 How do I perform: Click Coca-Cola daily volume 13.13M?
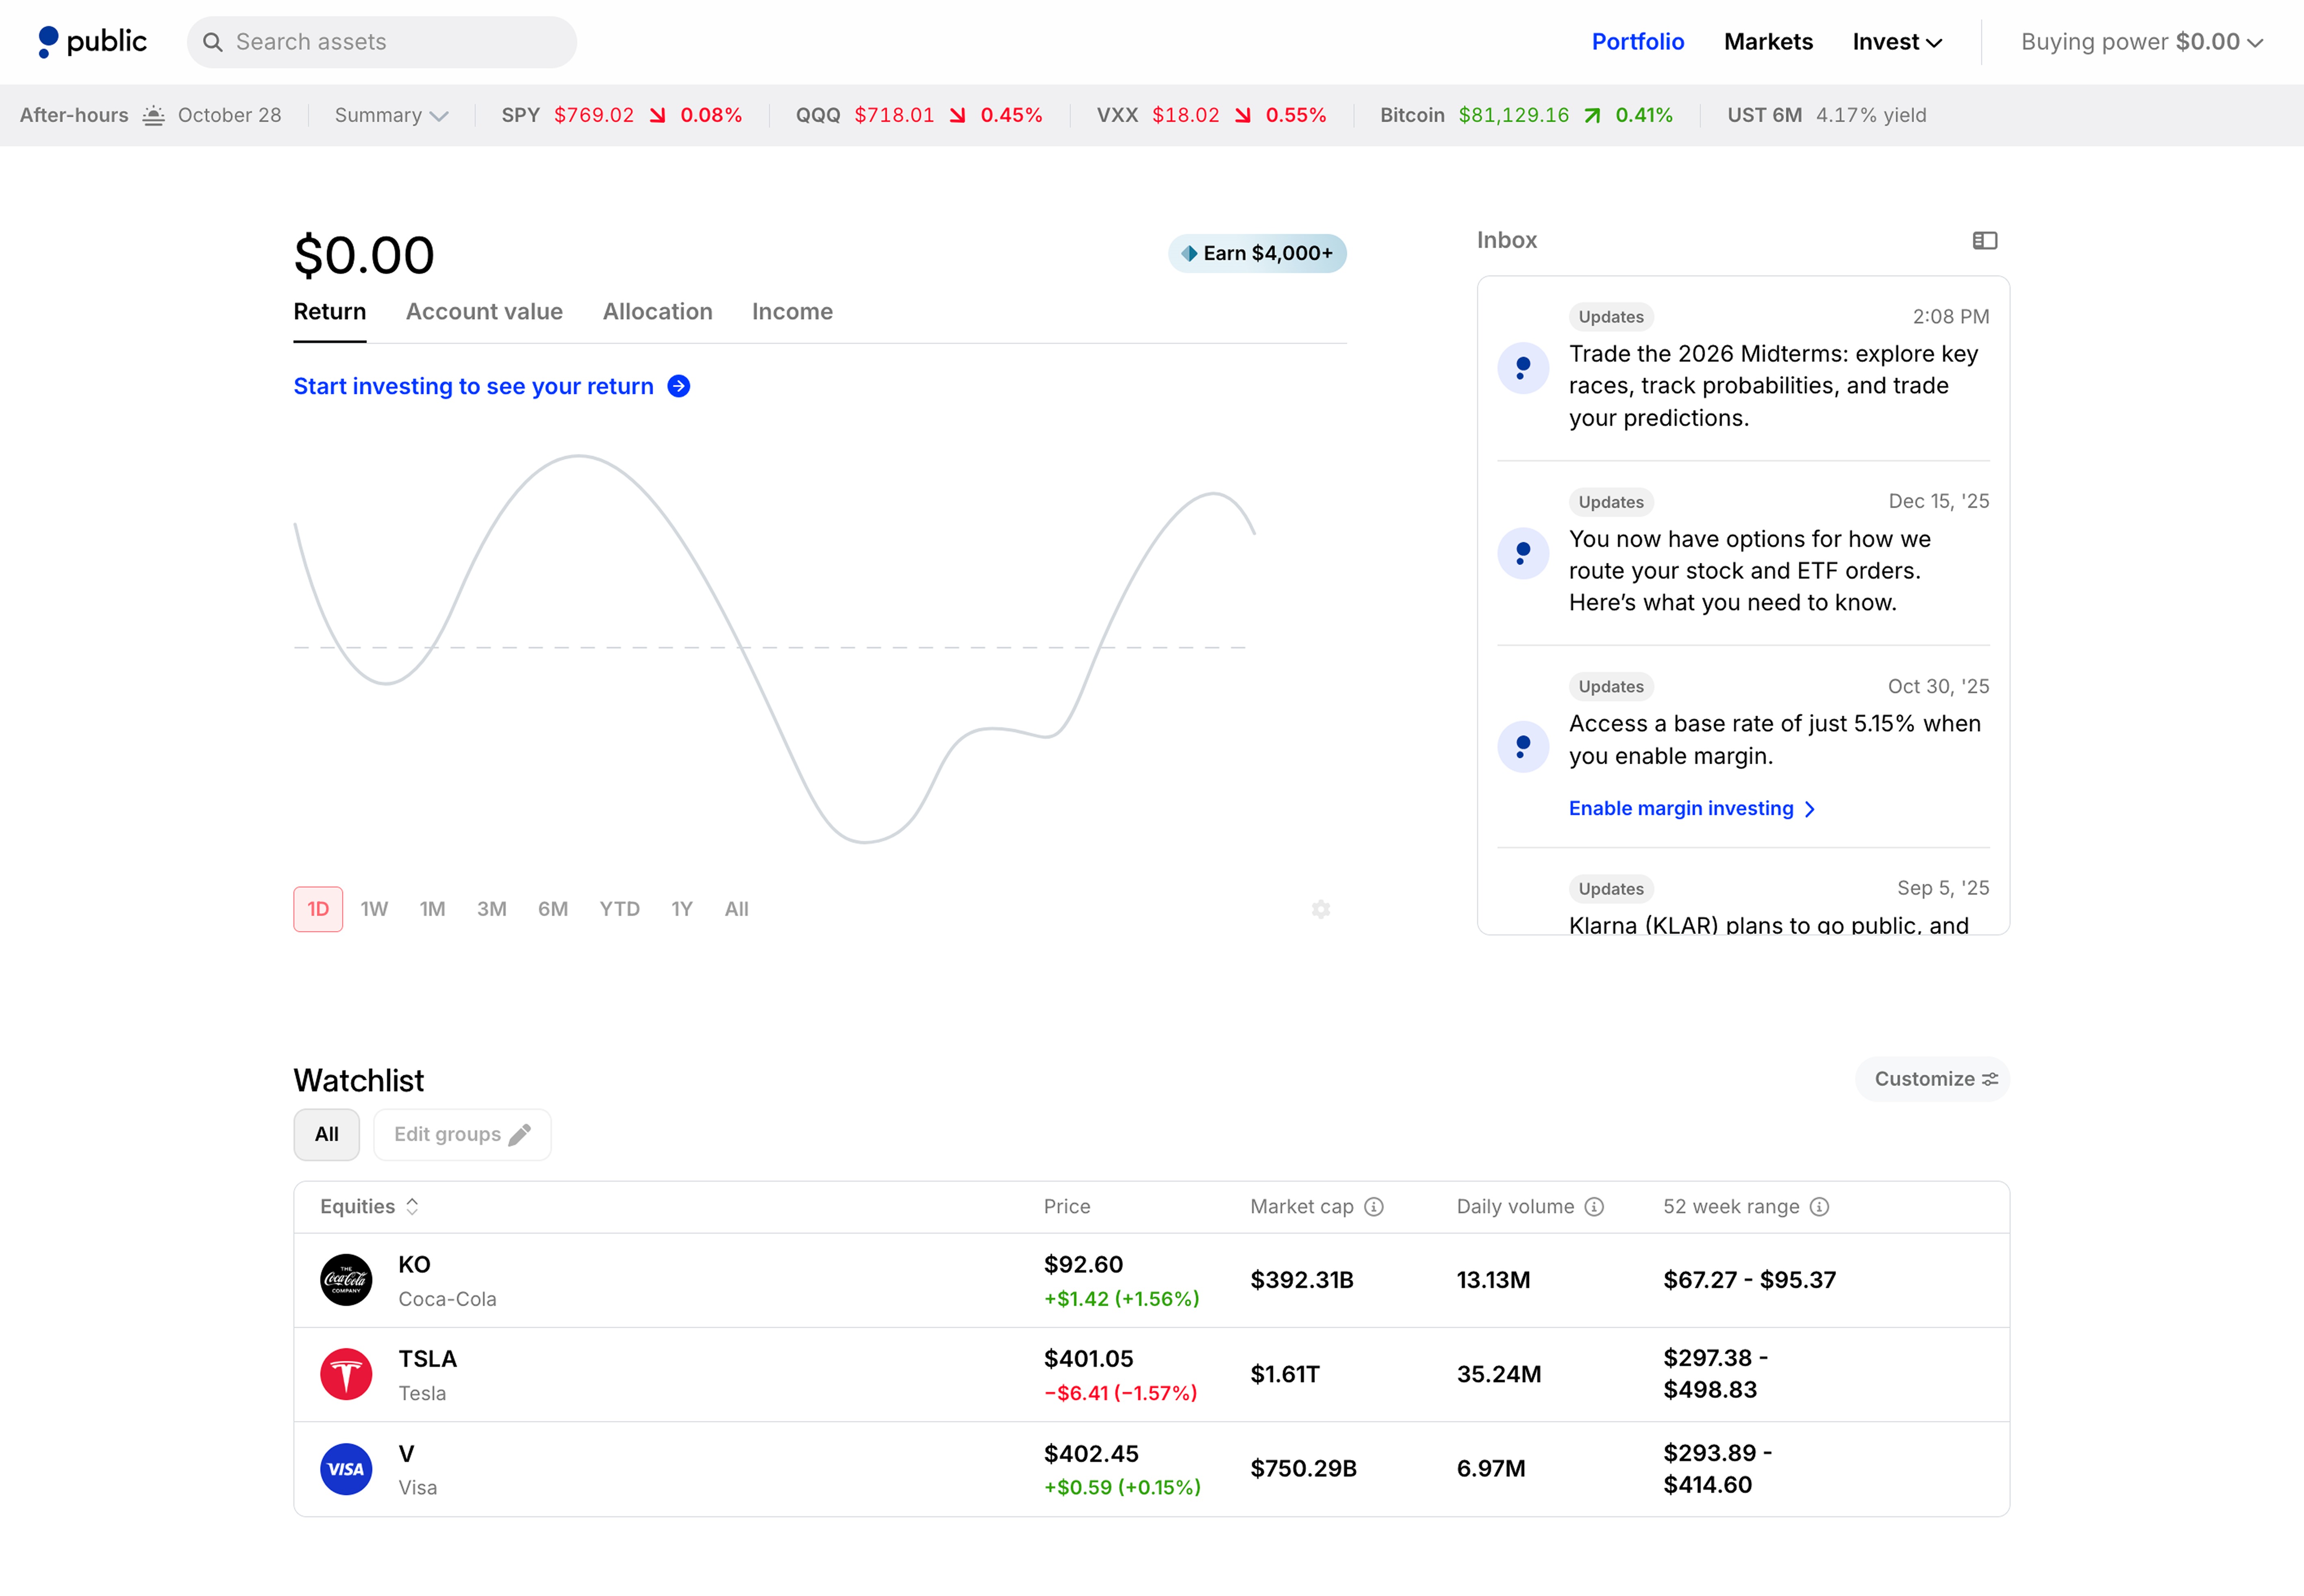pyautogui.click(x=1493, y=1280)
